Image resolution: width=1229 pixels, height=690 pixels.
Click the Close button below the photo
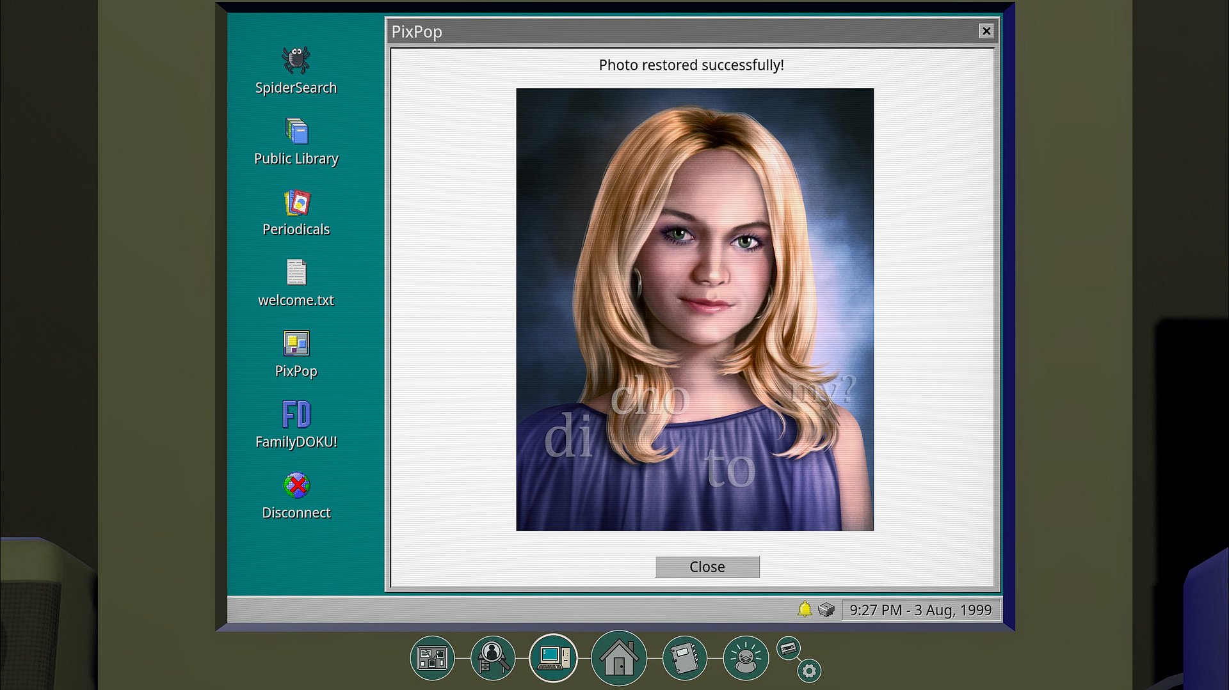707,567
